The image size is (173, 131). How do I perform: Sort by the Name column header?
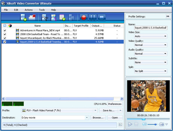tap(38, 26)
